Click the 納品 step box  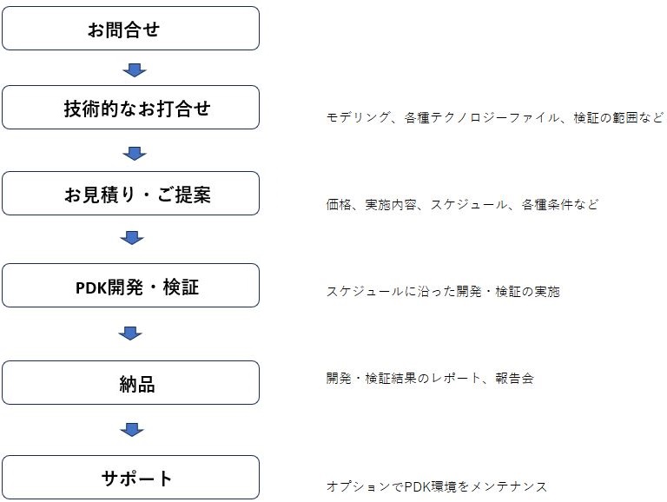(130, 382)
